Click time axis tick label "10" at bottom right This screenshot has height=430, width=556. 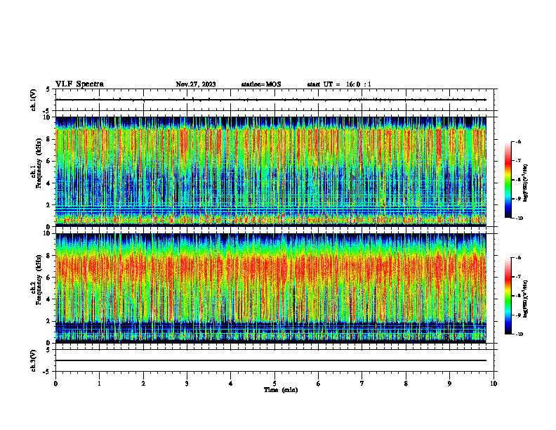pyautogui.click(x=494, y=384)
